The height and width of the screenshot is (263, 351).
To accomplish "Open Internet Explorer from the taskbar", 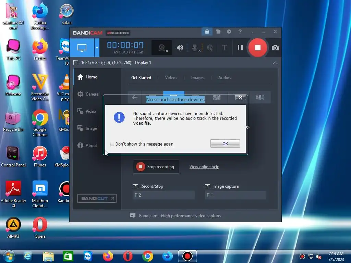I will pyautogui.click(x=27, y=256).
